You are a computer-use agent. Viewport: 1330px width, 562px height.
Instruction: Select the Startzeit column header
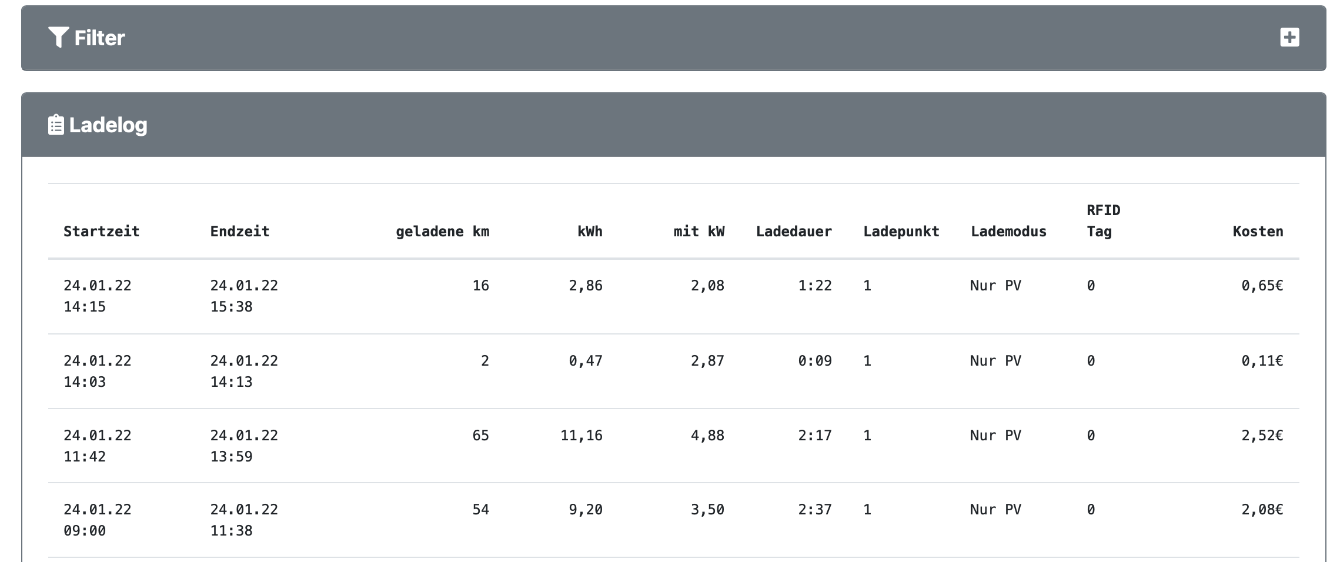coord(101,232)
